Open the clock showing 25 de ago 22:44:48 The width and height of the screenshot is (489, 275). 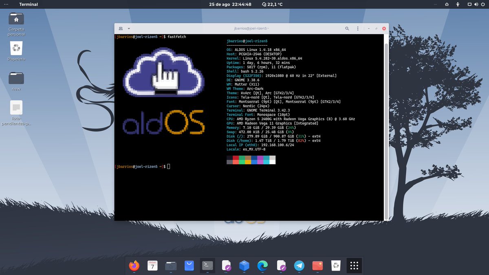coord(230,4)
